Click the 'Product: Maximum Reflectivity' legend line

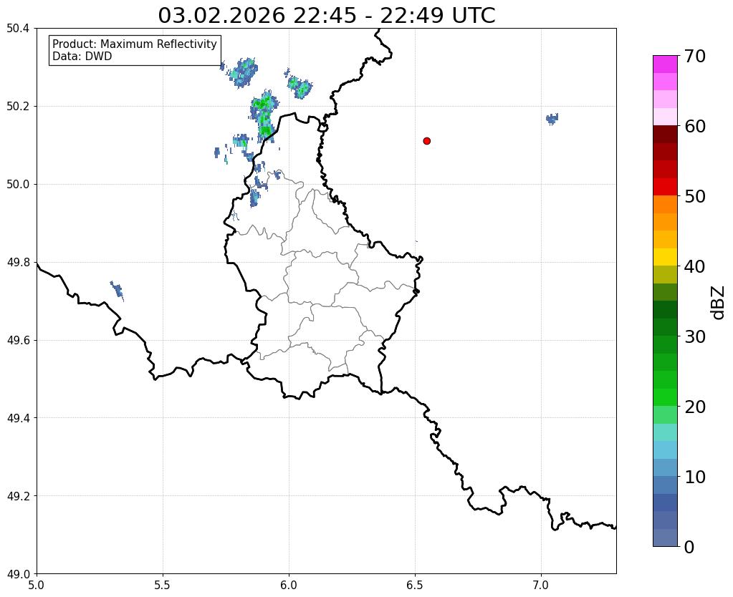coord(135,44)
